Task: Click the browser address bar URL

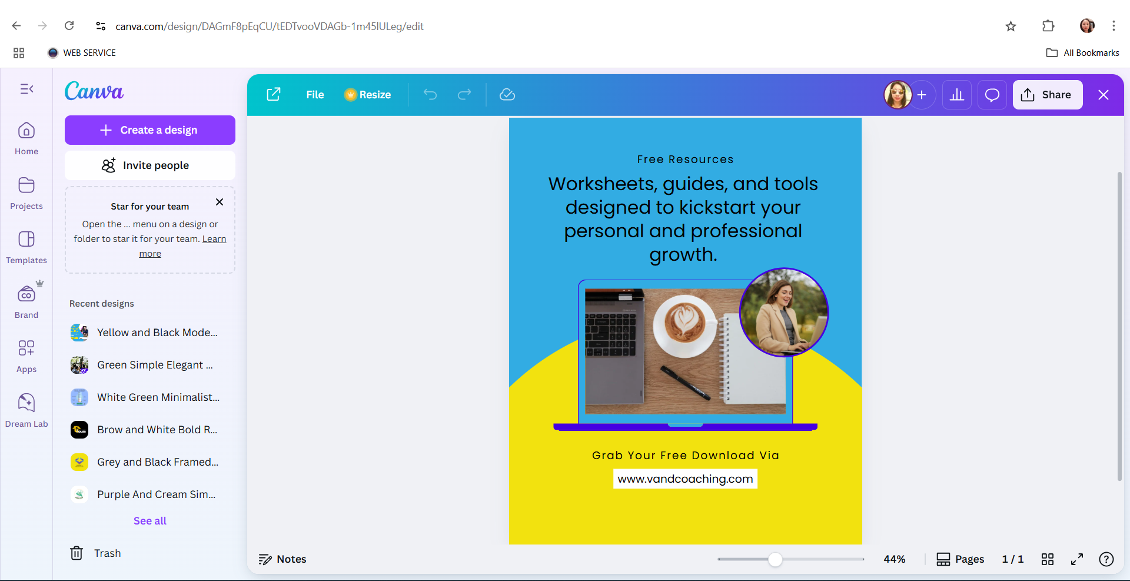Action: click(270, 26)
